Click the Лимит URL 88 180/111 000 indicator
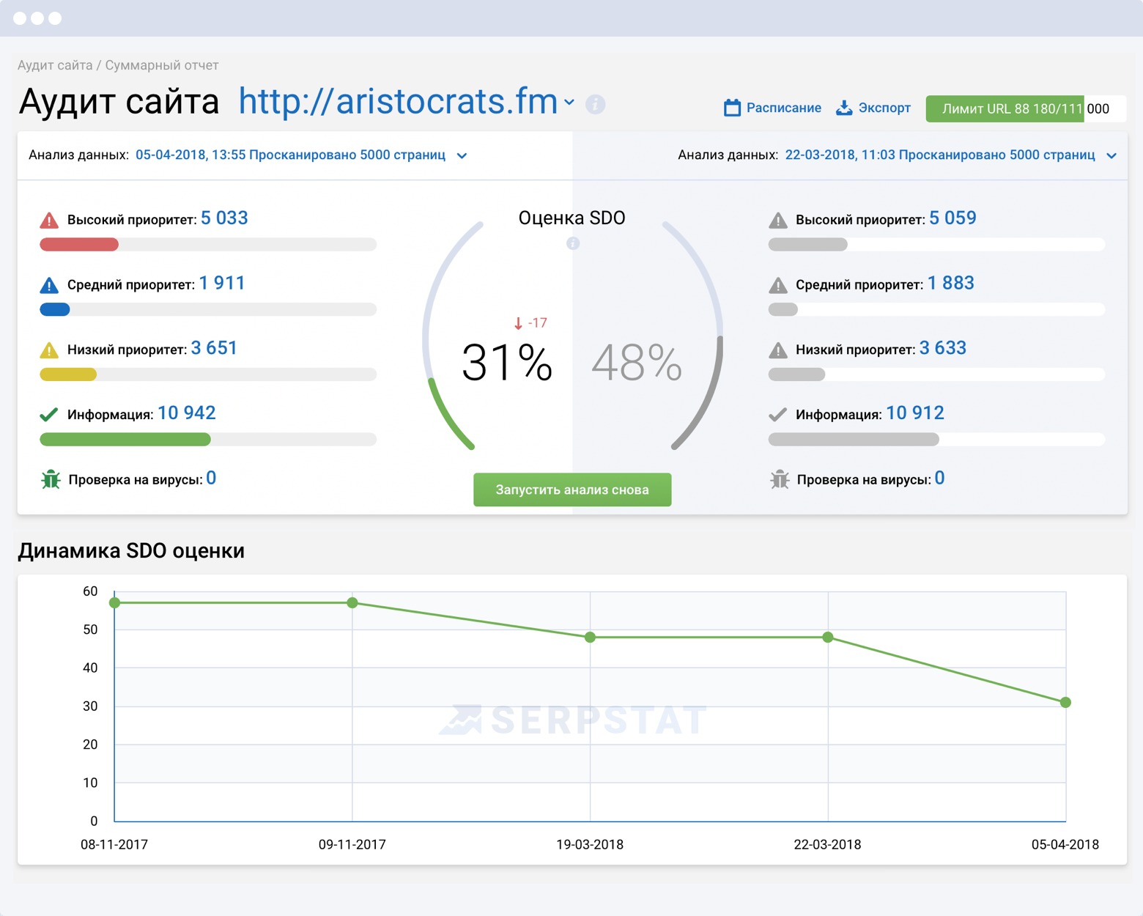 pyautogui.click(x=1026, y=108)
